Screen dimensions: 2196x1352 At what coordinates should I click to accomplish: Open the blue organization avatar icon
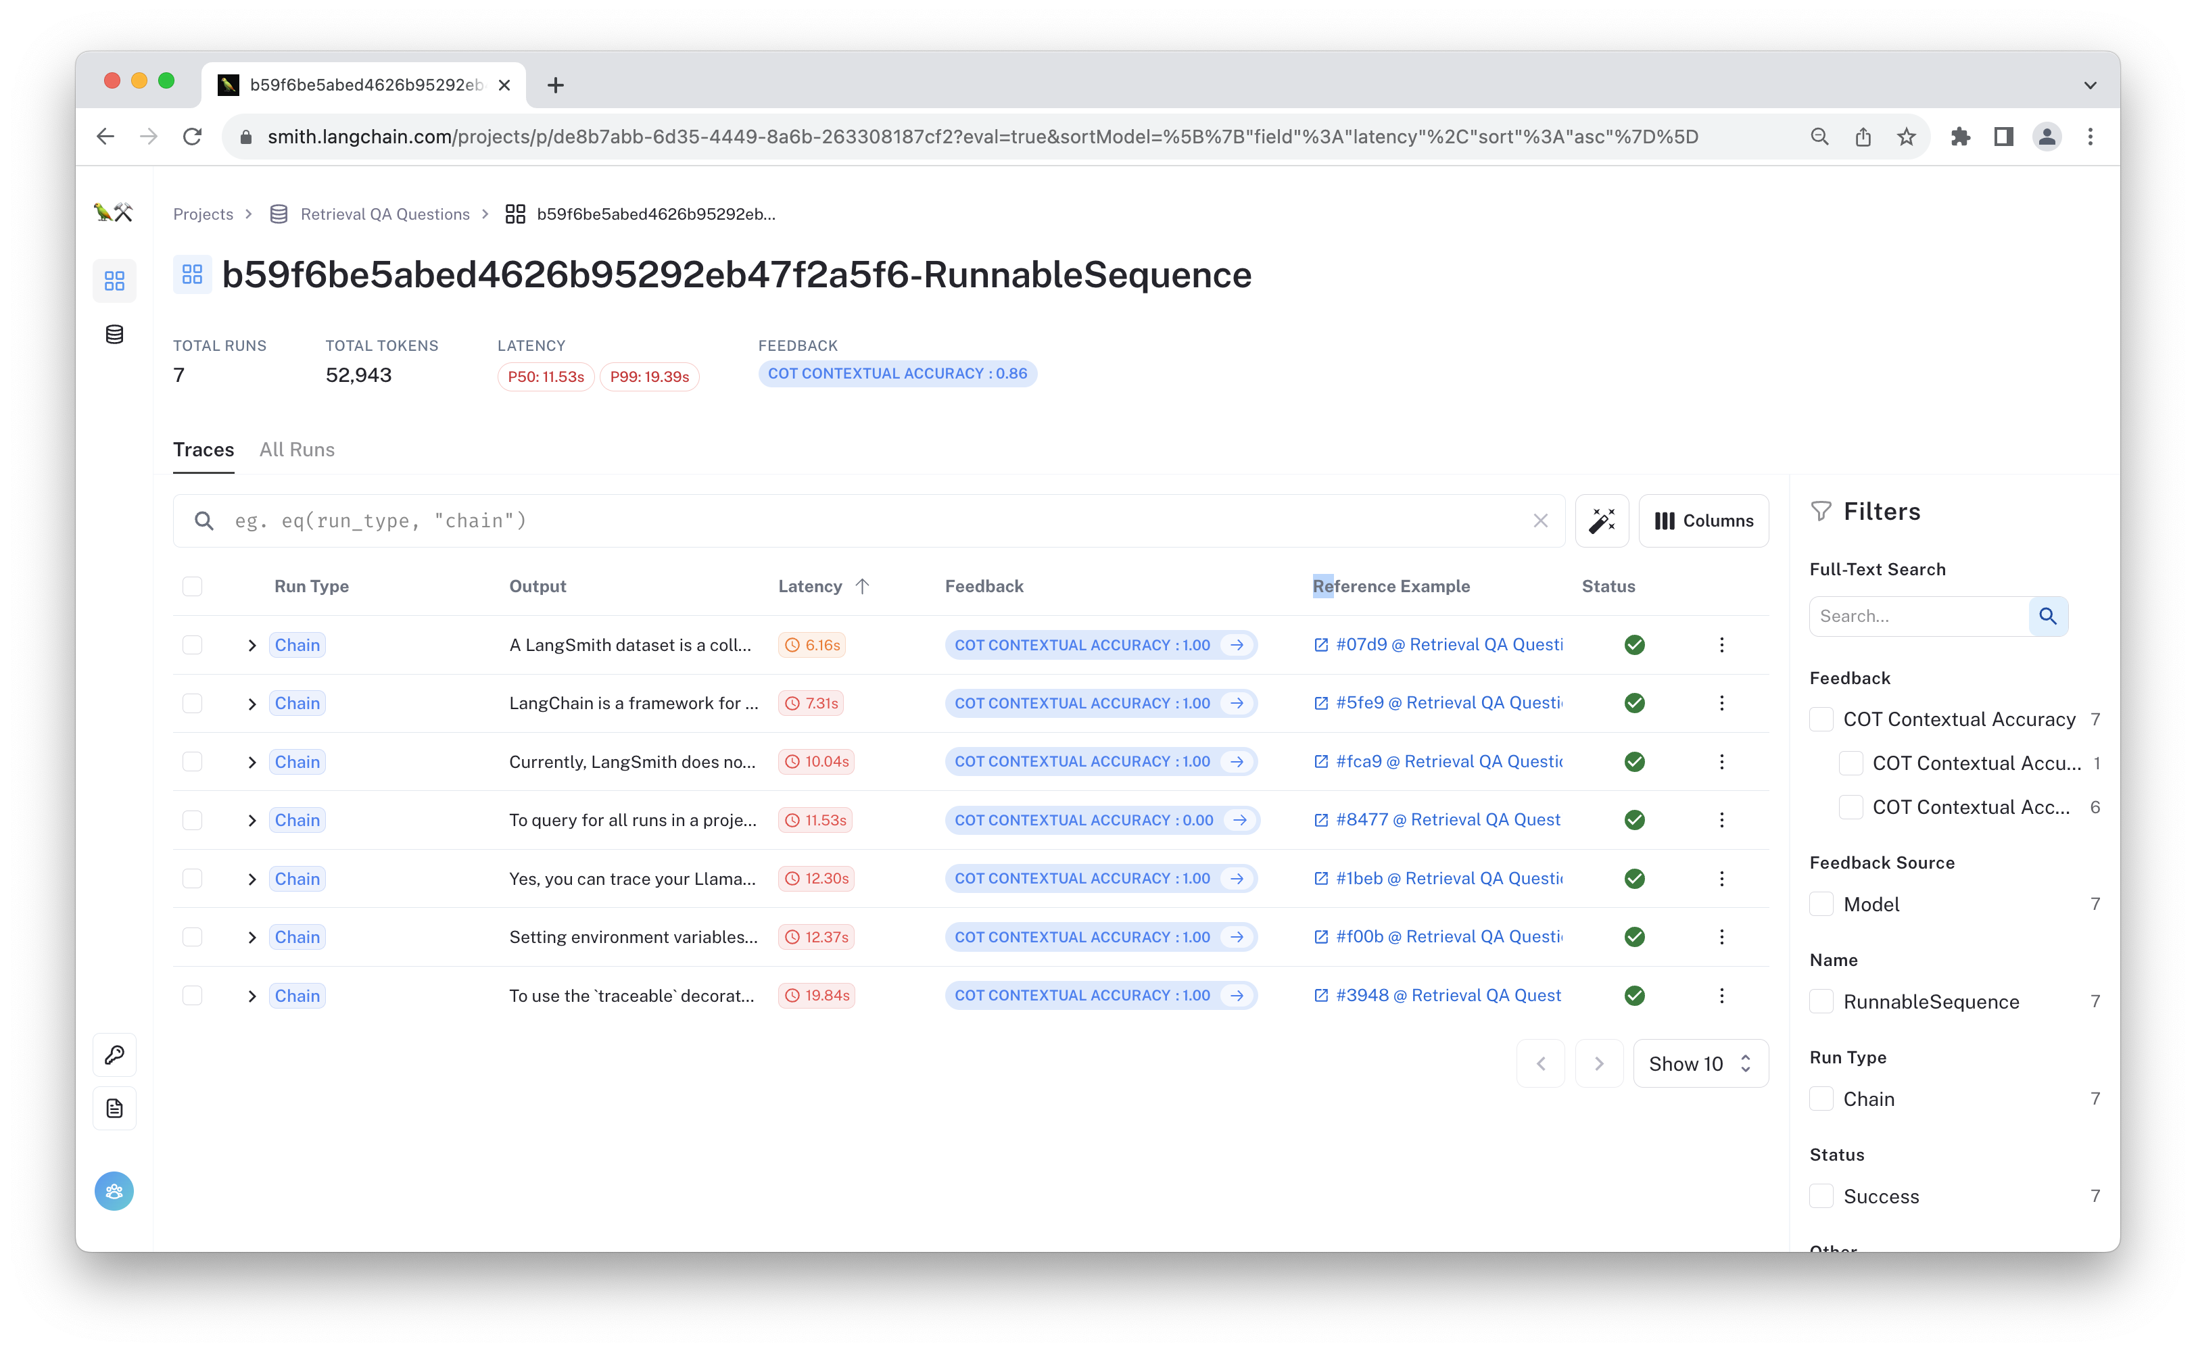114,1191
